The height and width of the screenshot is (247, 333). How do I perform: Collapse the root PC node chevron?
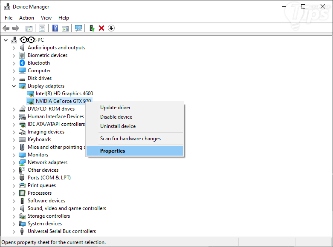[6, 40]
